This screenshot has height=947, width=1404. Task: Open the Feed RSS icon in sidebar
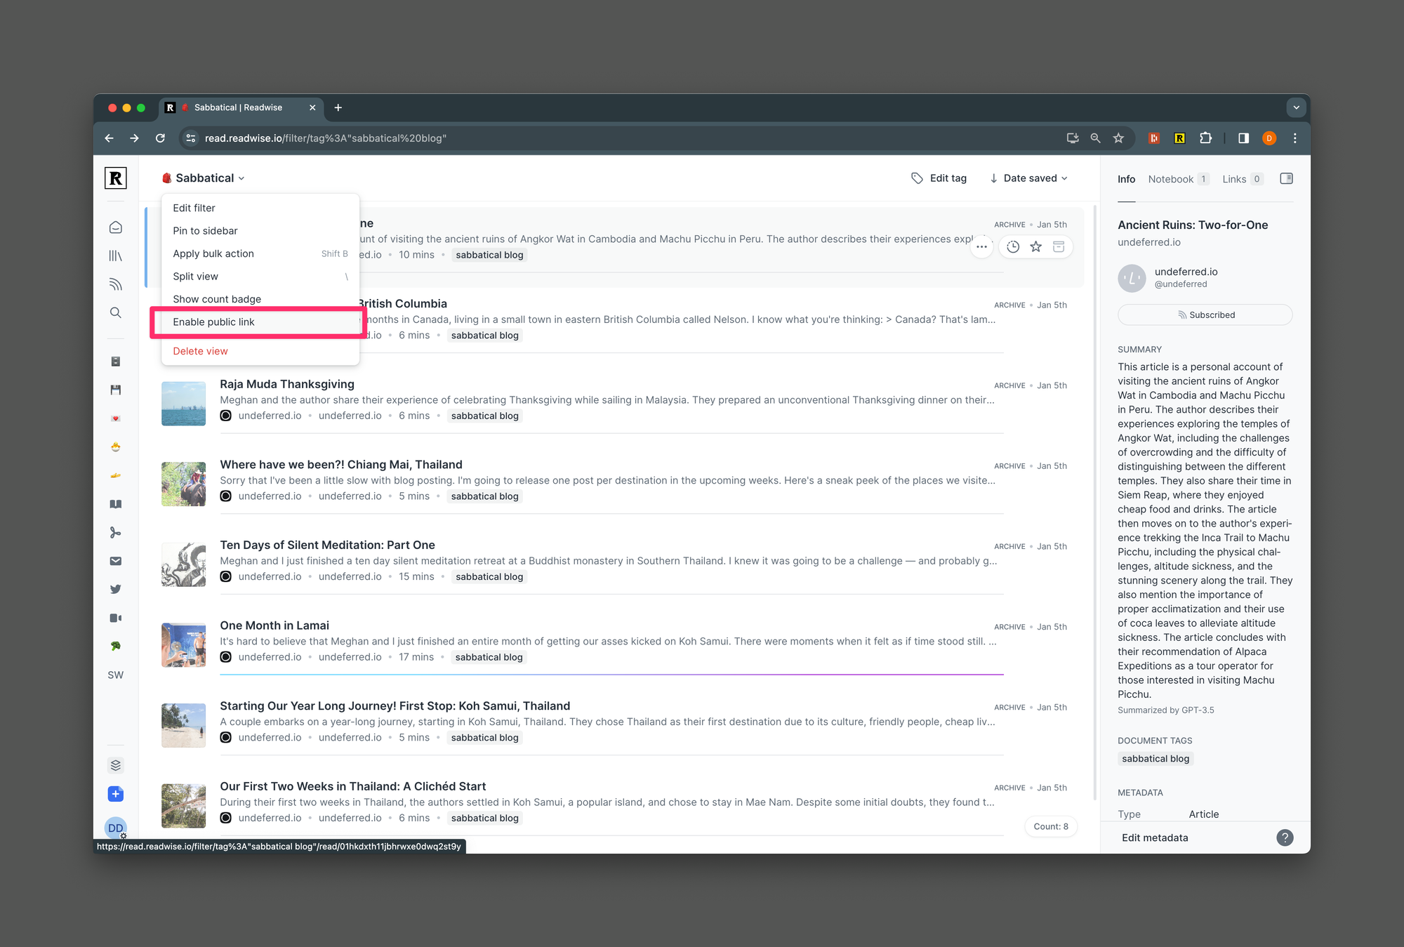coord(116,284)
